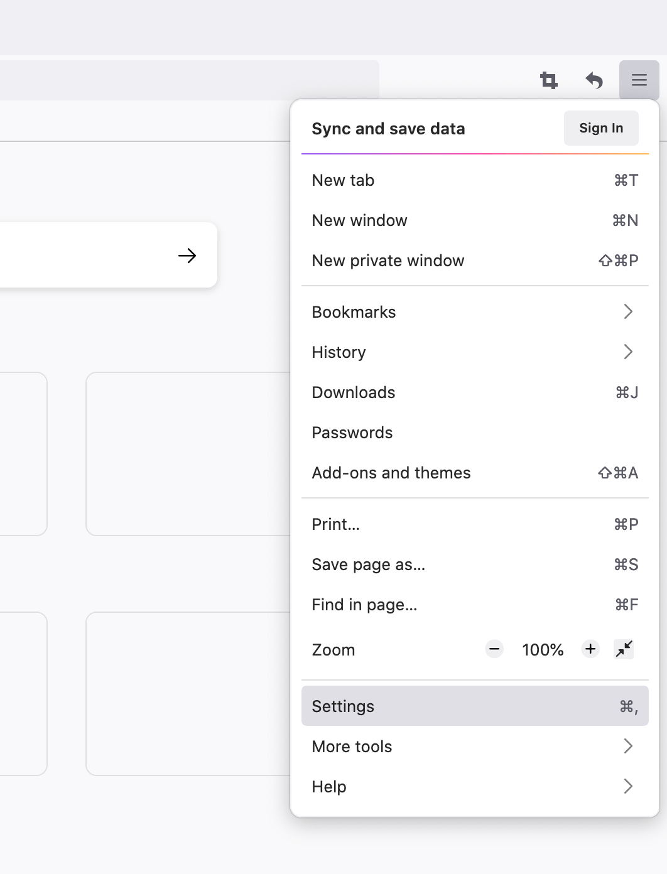Click the full screen arrows icon
The width and height of the screenshot is (667, 874).
[624, 649]
